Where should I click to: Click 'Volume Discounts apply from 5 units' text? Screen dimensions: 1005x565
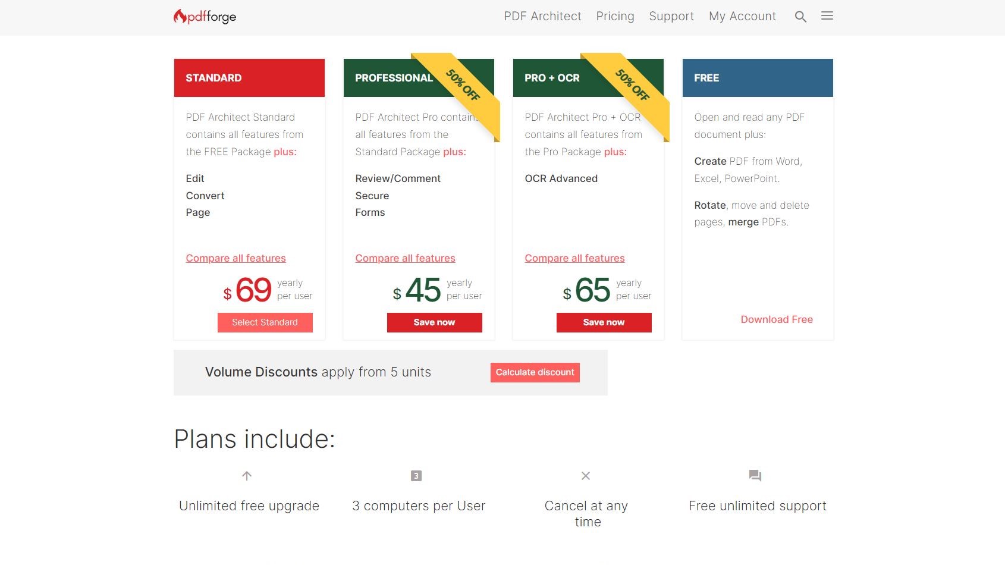[x=318, y=372]
